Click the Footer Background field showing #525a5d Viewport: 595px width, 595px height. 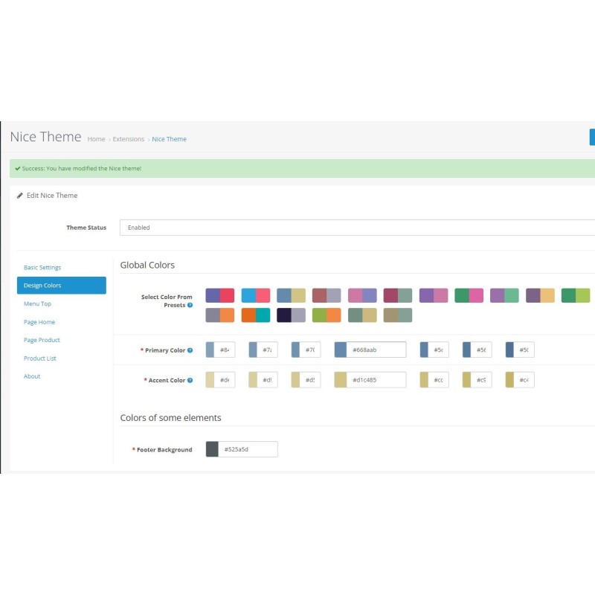[x=248, y=449]
